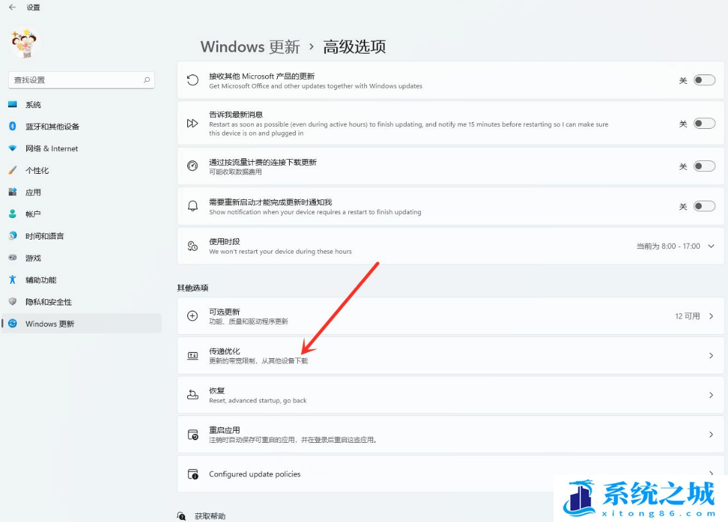Click the 游戏 controller icon in sidebar

13,258
